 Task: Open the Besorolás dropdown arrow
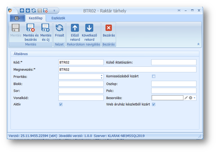coord(195,98)
